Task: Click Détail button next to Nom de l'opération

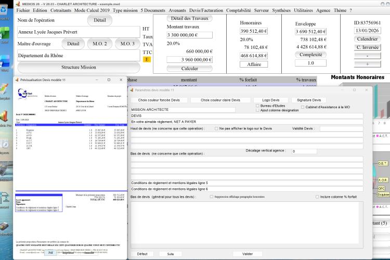Action: (x=100, y=20)
